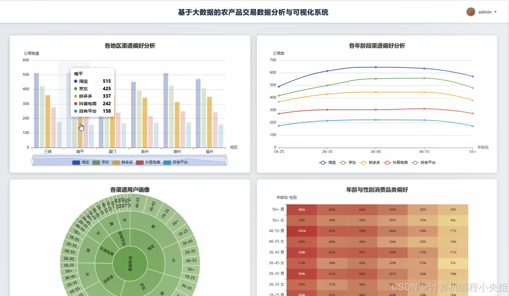
Task: Select the 京东 ring segment in the sunburst
Action: click(143, 286)
